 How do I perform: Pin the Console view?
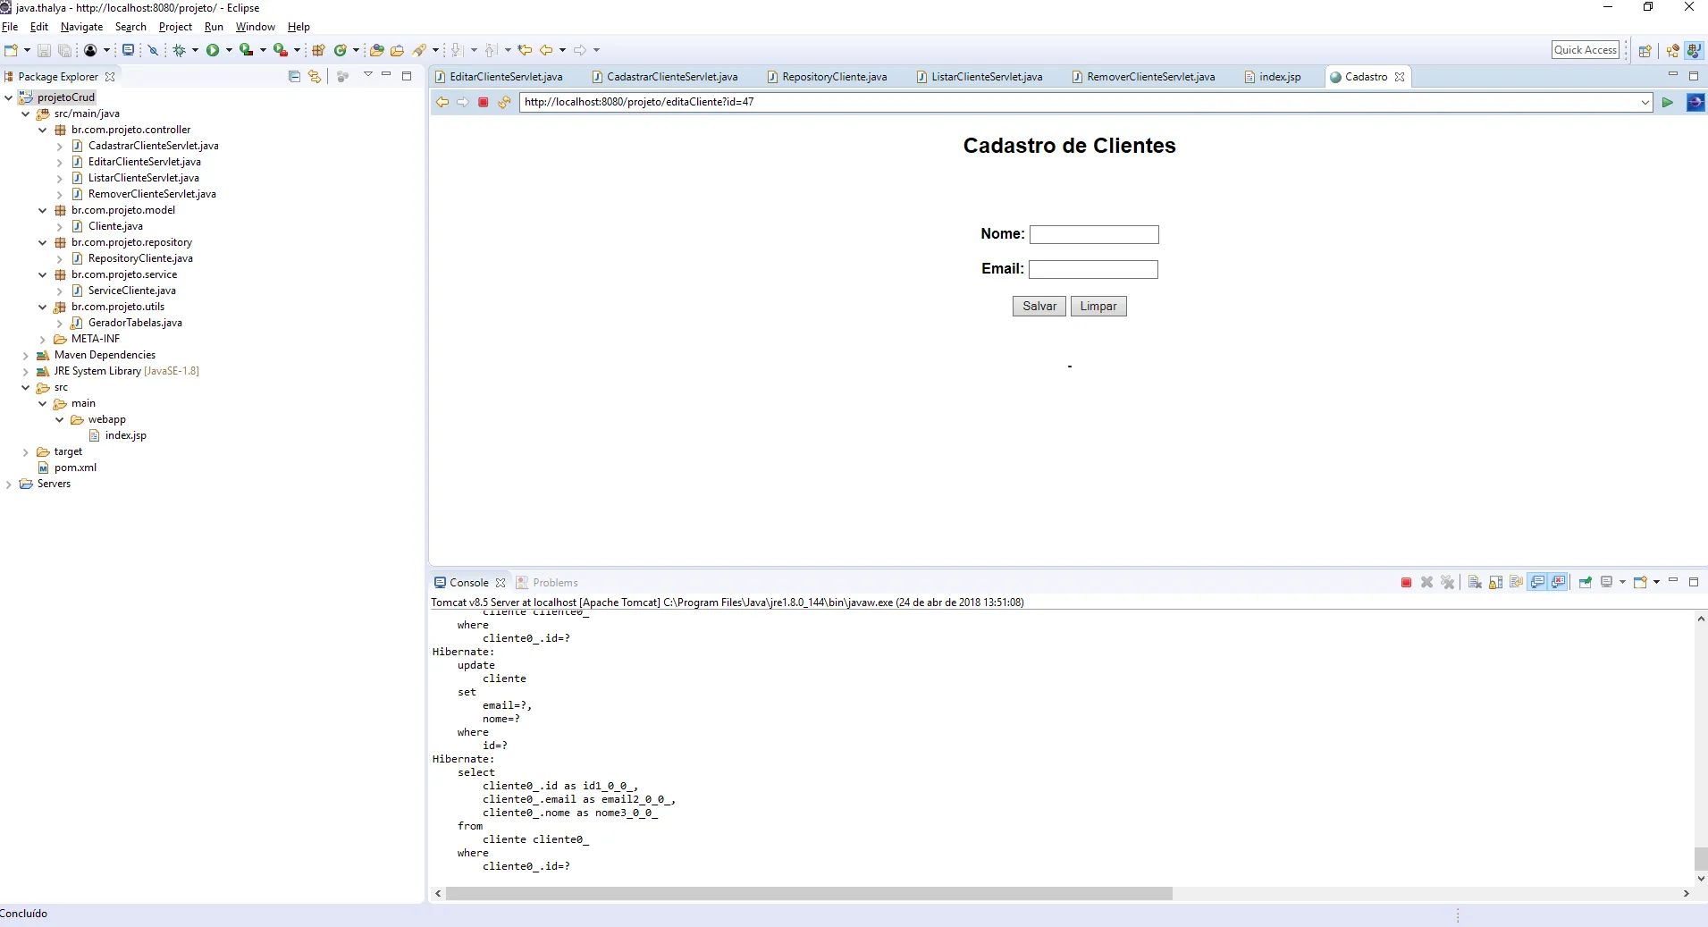coord(1585,583)
